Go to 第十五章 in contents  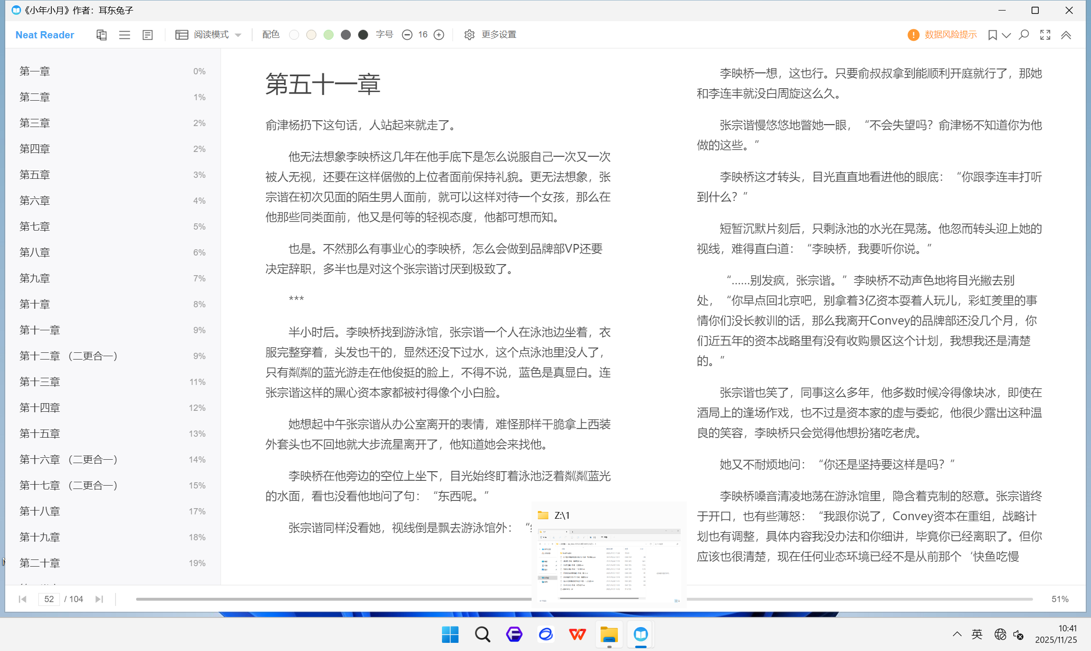[40, 433]
